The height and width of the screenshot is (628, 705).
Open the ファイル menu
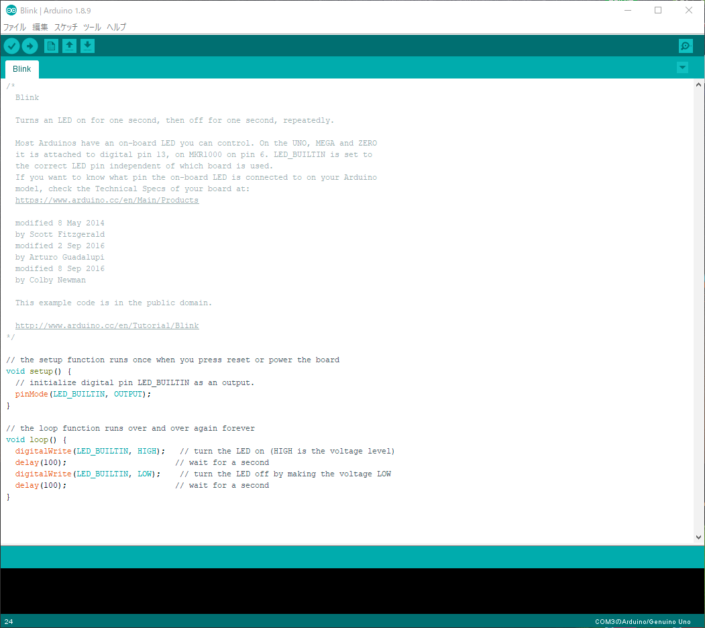pyautogui.click(x=15, y=27)
